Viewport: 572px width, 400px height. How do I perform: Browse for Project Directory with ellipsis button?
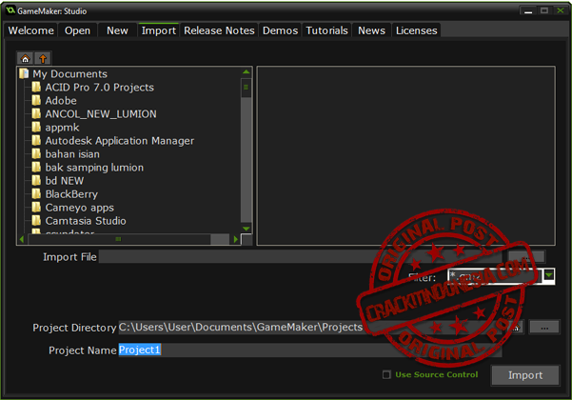[x=544, y=328]
